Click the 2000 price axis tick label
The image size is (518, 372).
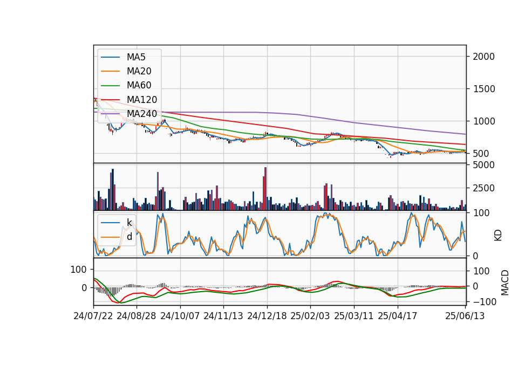pyautogui.click(x=483, y=57)
